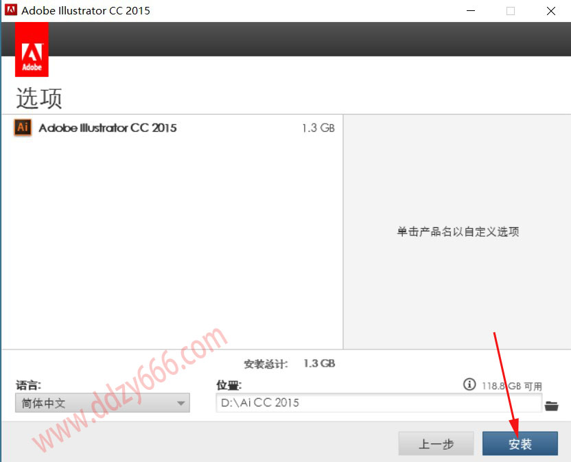
Task: Click the 位置 location label
Action: tap(229, 386)
